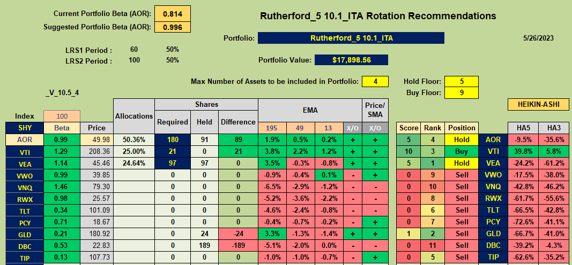Select AOR required shares 180

pos(173,139)
